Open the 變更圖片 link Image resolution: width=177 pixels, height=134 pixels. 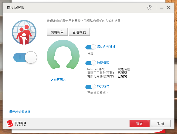pyautogui.click(x=60, y=80)
